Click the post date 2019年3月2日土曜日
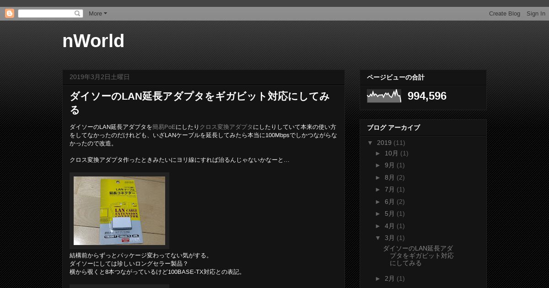This screenshot has height=288, width=549. tap(100, 77)
